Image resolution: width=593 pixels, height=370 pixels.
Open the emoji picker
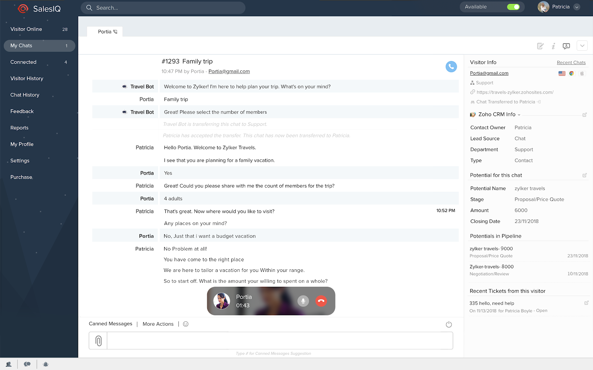point(186,324)
